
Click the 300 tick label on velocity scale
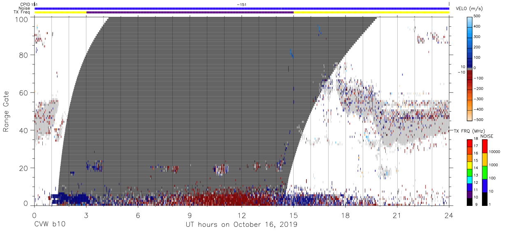(x=477, y=37)
